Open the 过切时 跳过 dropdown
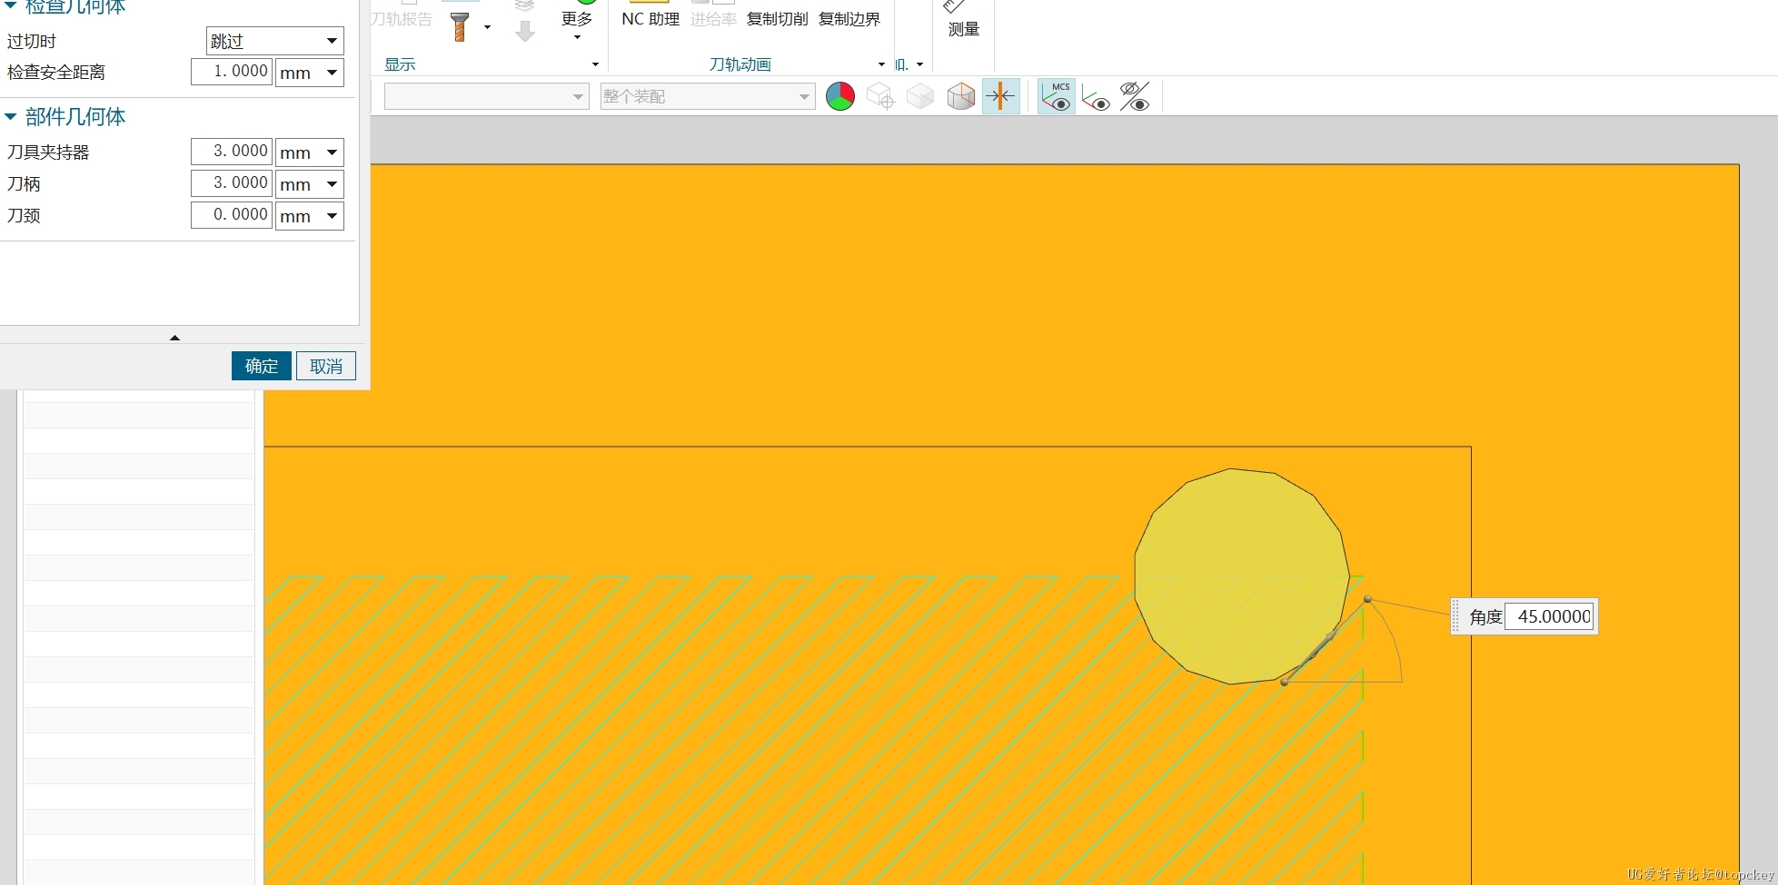 click(x=275, y=41)
